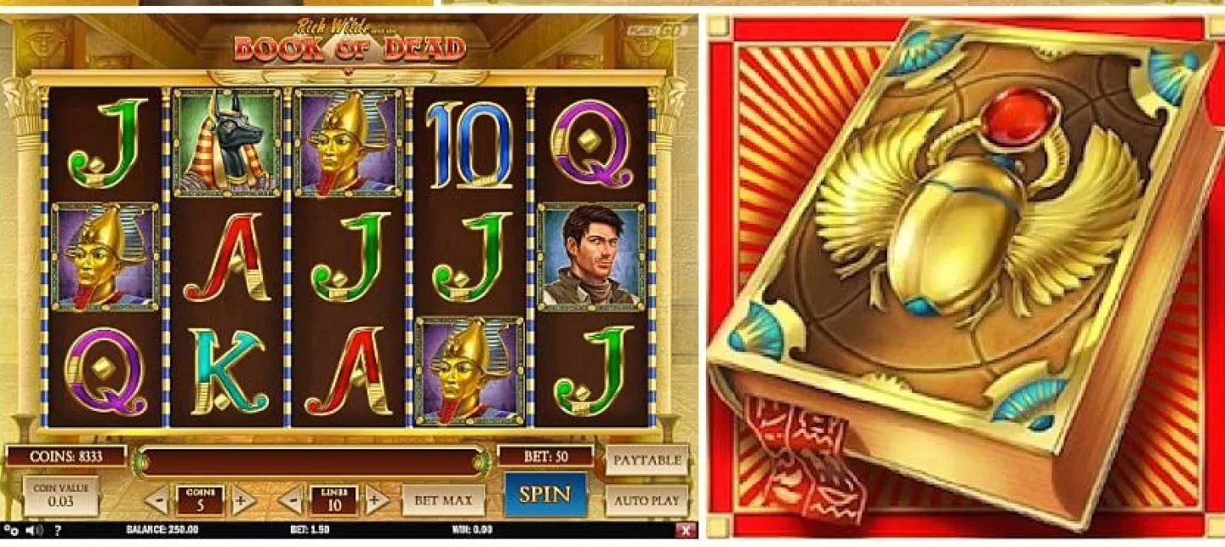Click the Rich Wilde explorer symbol
This screenshot has width=1225, height=547.
[592, 256]
